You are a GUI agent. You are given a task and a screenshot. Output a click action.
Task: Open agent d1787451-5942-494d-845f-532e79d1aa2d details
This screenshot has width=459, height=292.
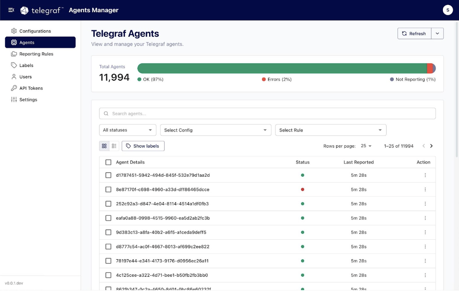[x=163, y=175]
